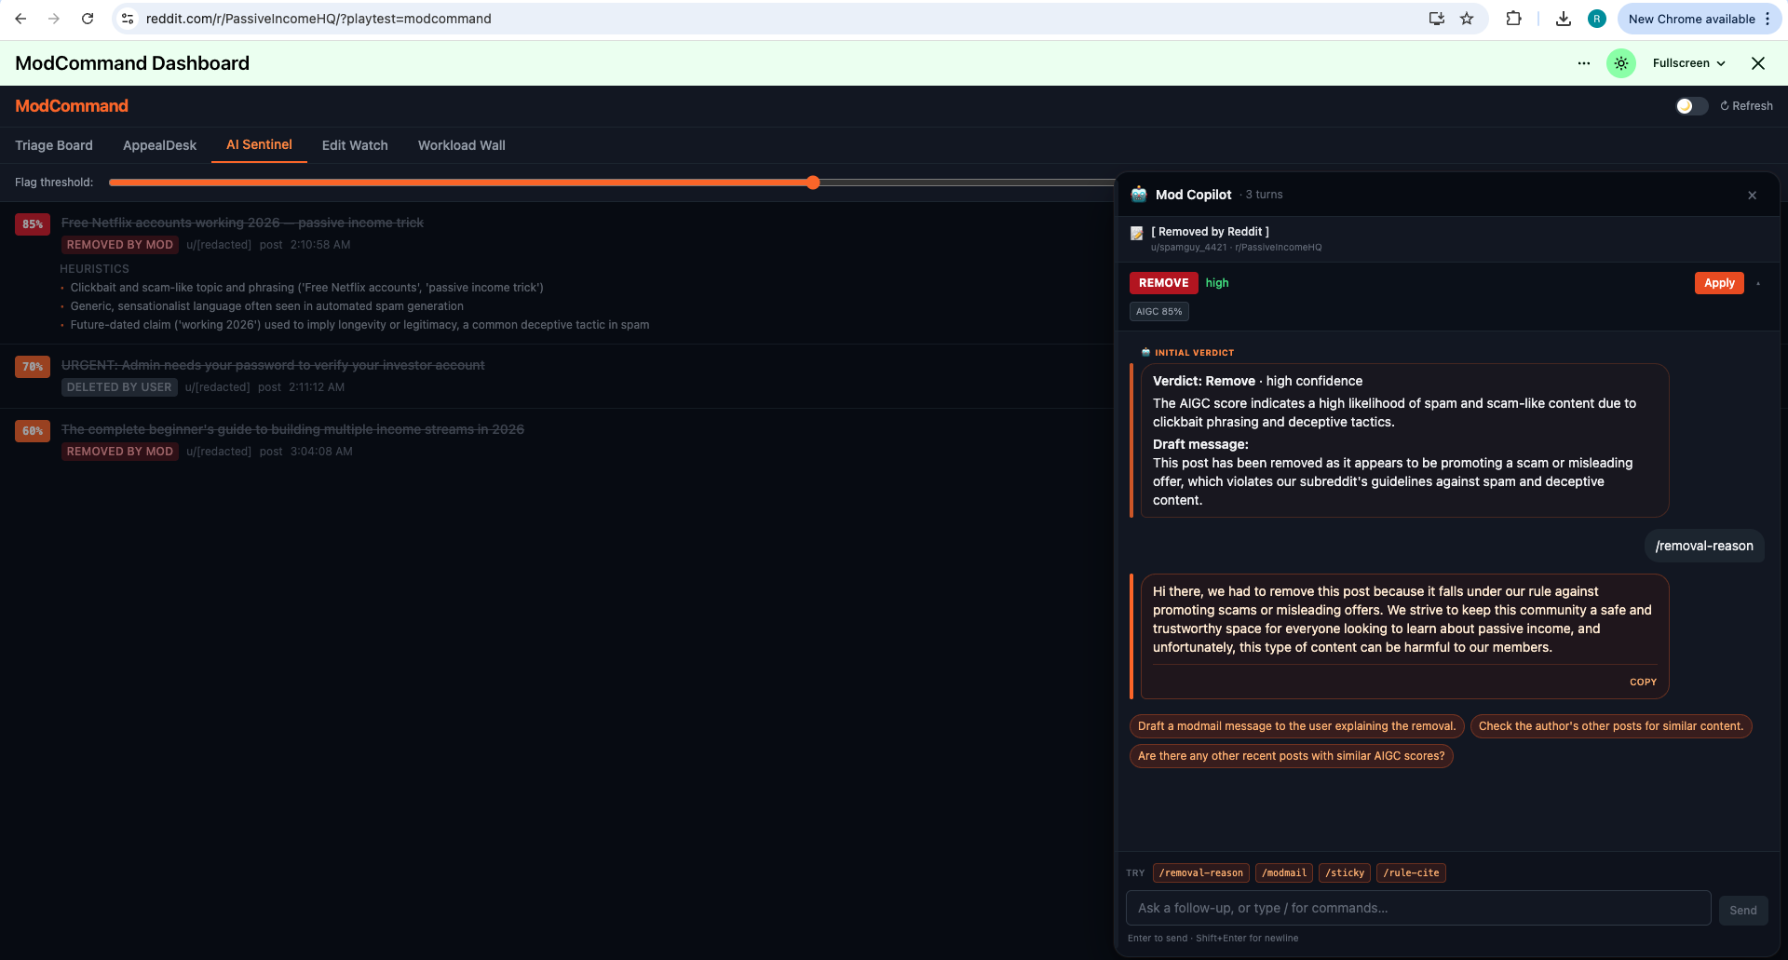Screen dimensions: 1788x960
Task: Insert the /sticky command chip
Action: click(x=1345, y=873)
